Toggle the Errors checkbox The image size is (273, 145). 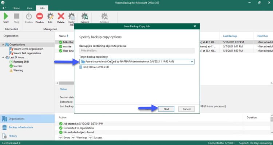[60, 137]
